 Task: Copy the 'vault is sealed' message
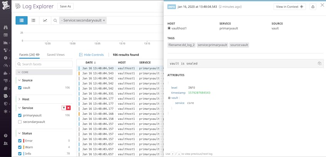(x=319, y=63)
